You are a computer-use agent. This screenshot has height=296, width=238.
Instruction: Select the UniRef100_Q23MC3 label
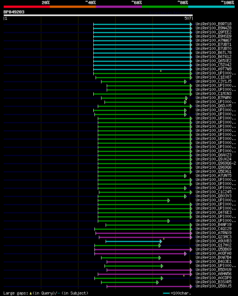click(x=213, y=237)
